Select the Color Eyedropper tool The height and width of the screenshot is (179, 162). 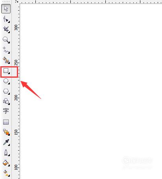pos(6,142)
